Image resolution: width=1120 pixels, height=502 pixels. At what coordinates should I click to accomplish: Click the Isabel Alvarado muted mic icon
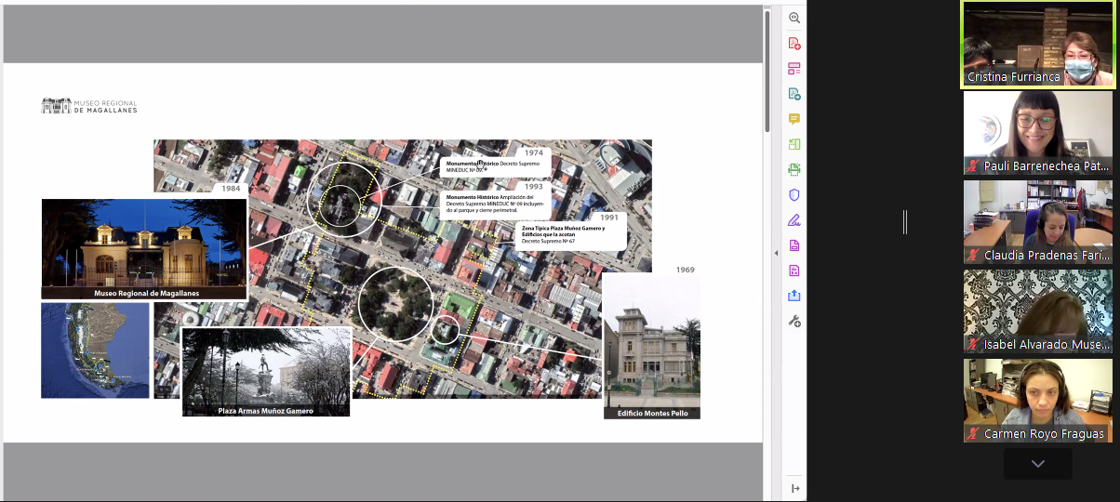(973, 345)
